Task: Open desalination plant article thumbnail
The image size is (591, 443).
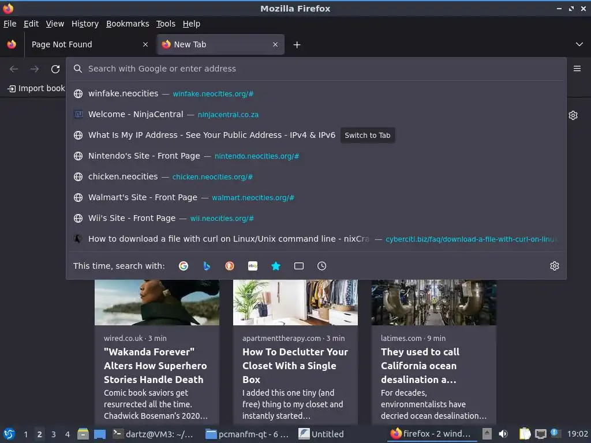Action: [x=434, y=302]
